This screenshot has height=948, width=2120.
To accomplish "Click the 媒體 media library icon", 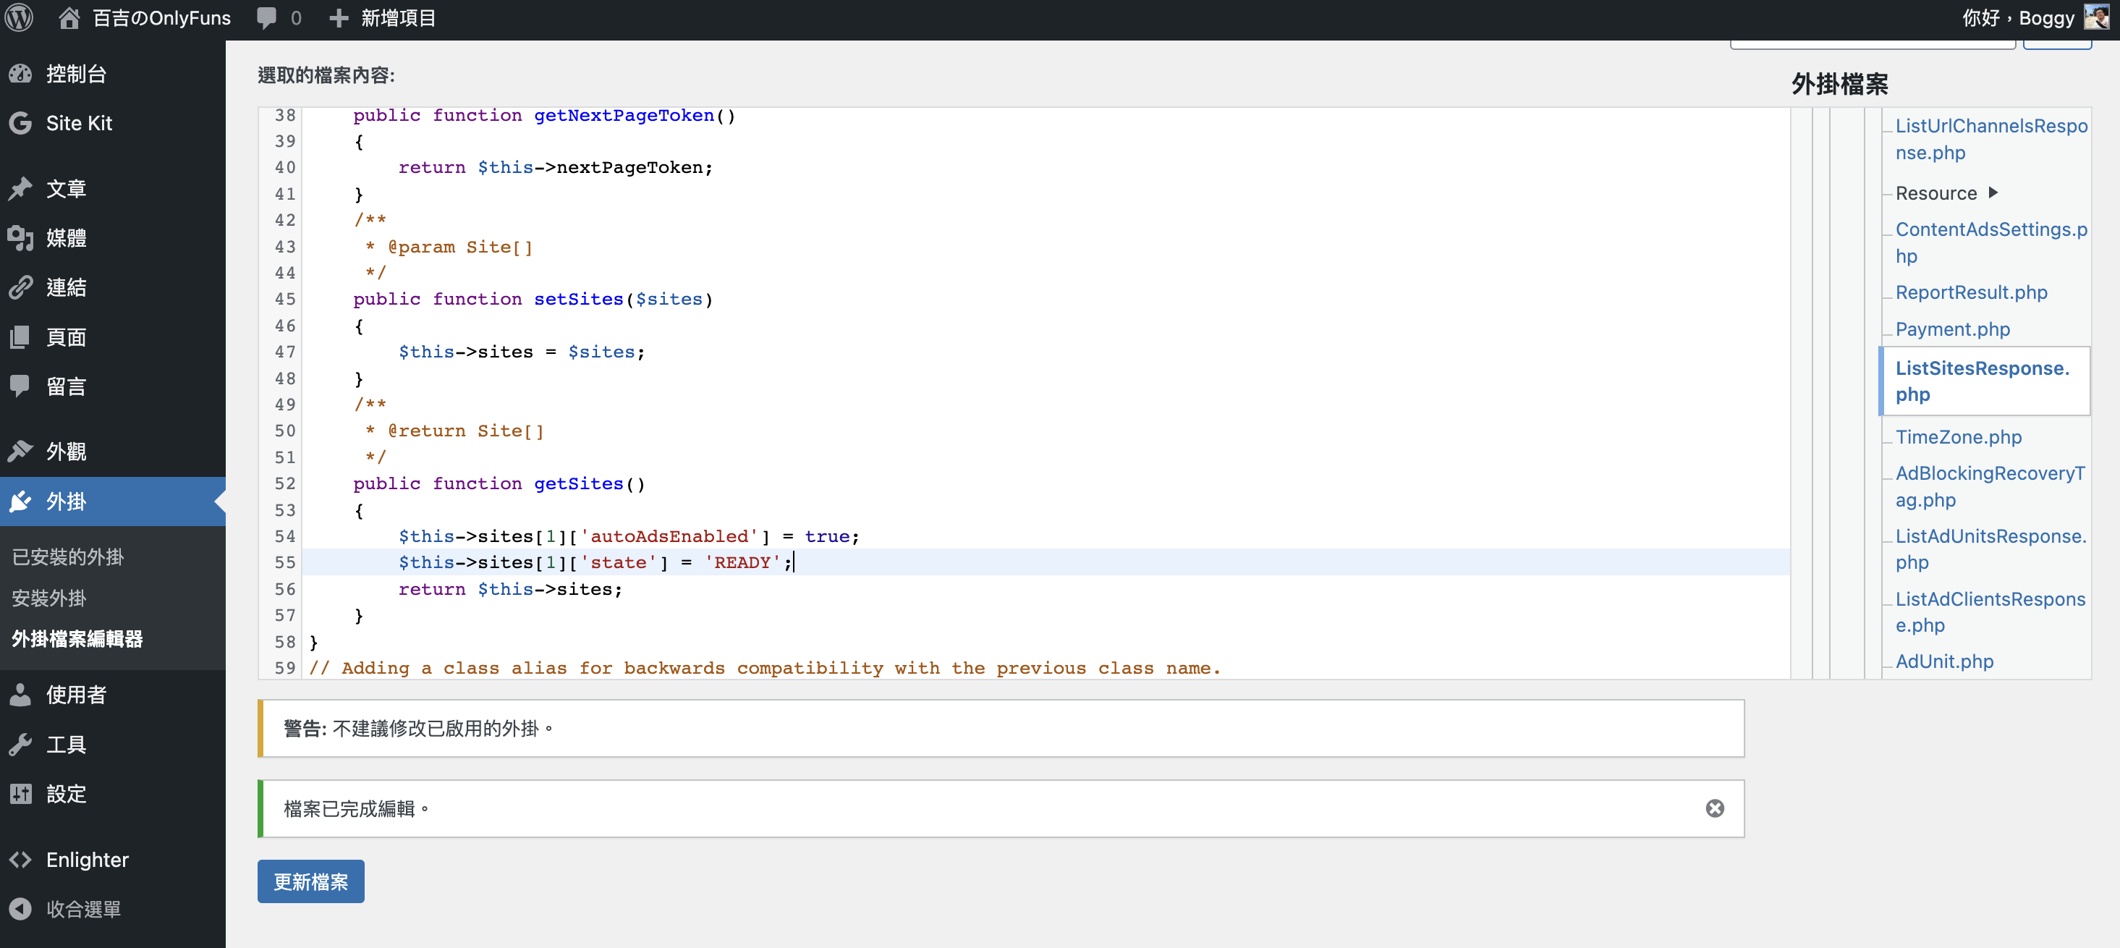I will tap(20, 239).
